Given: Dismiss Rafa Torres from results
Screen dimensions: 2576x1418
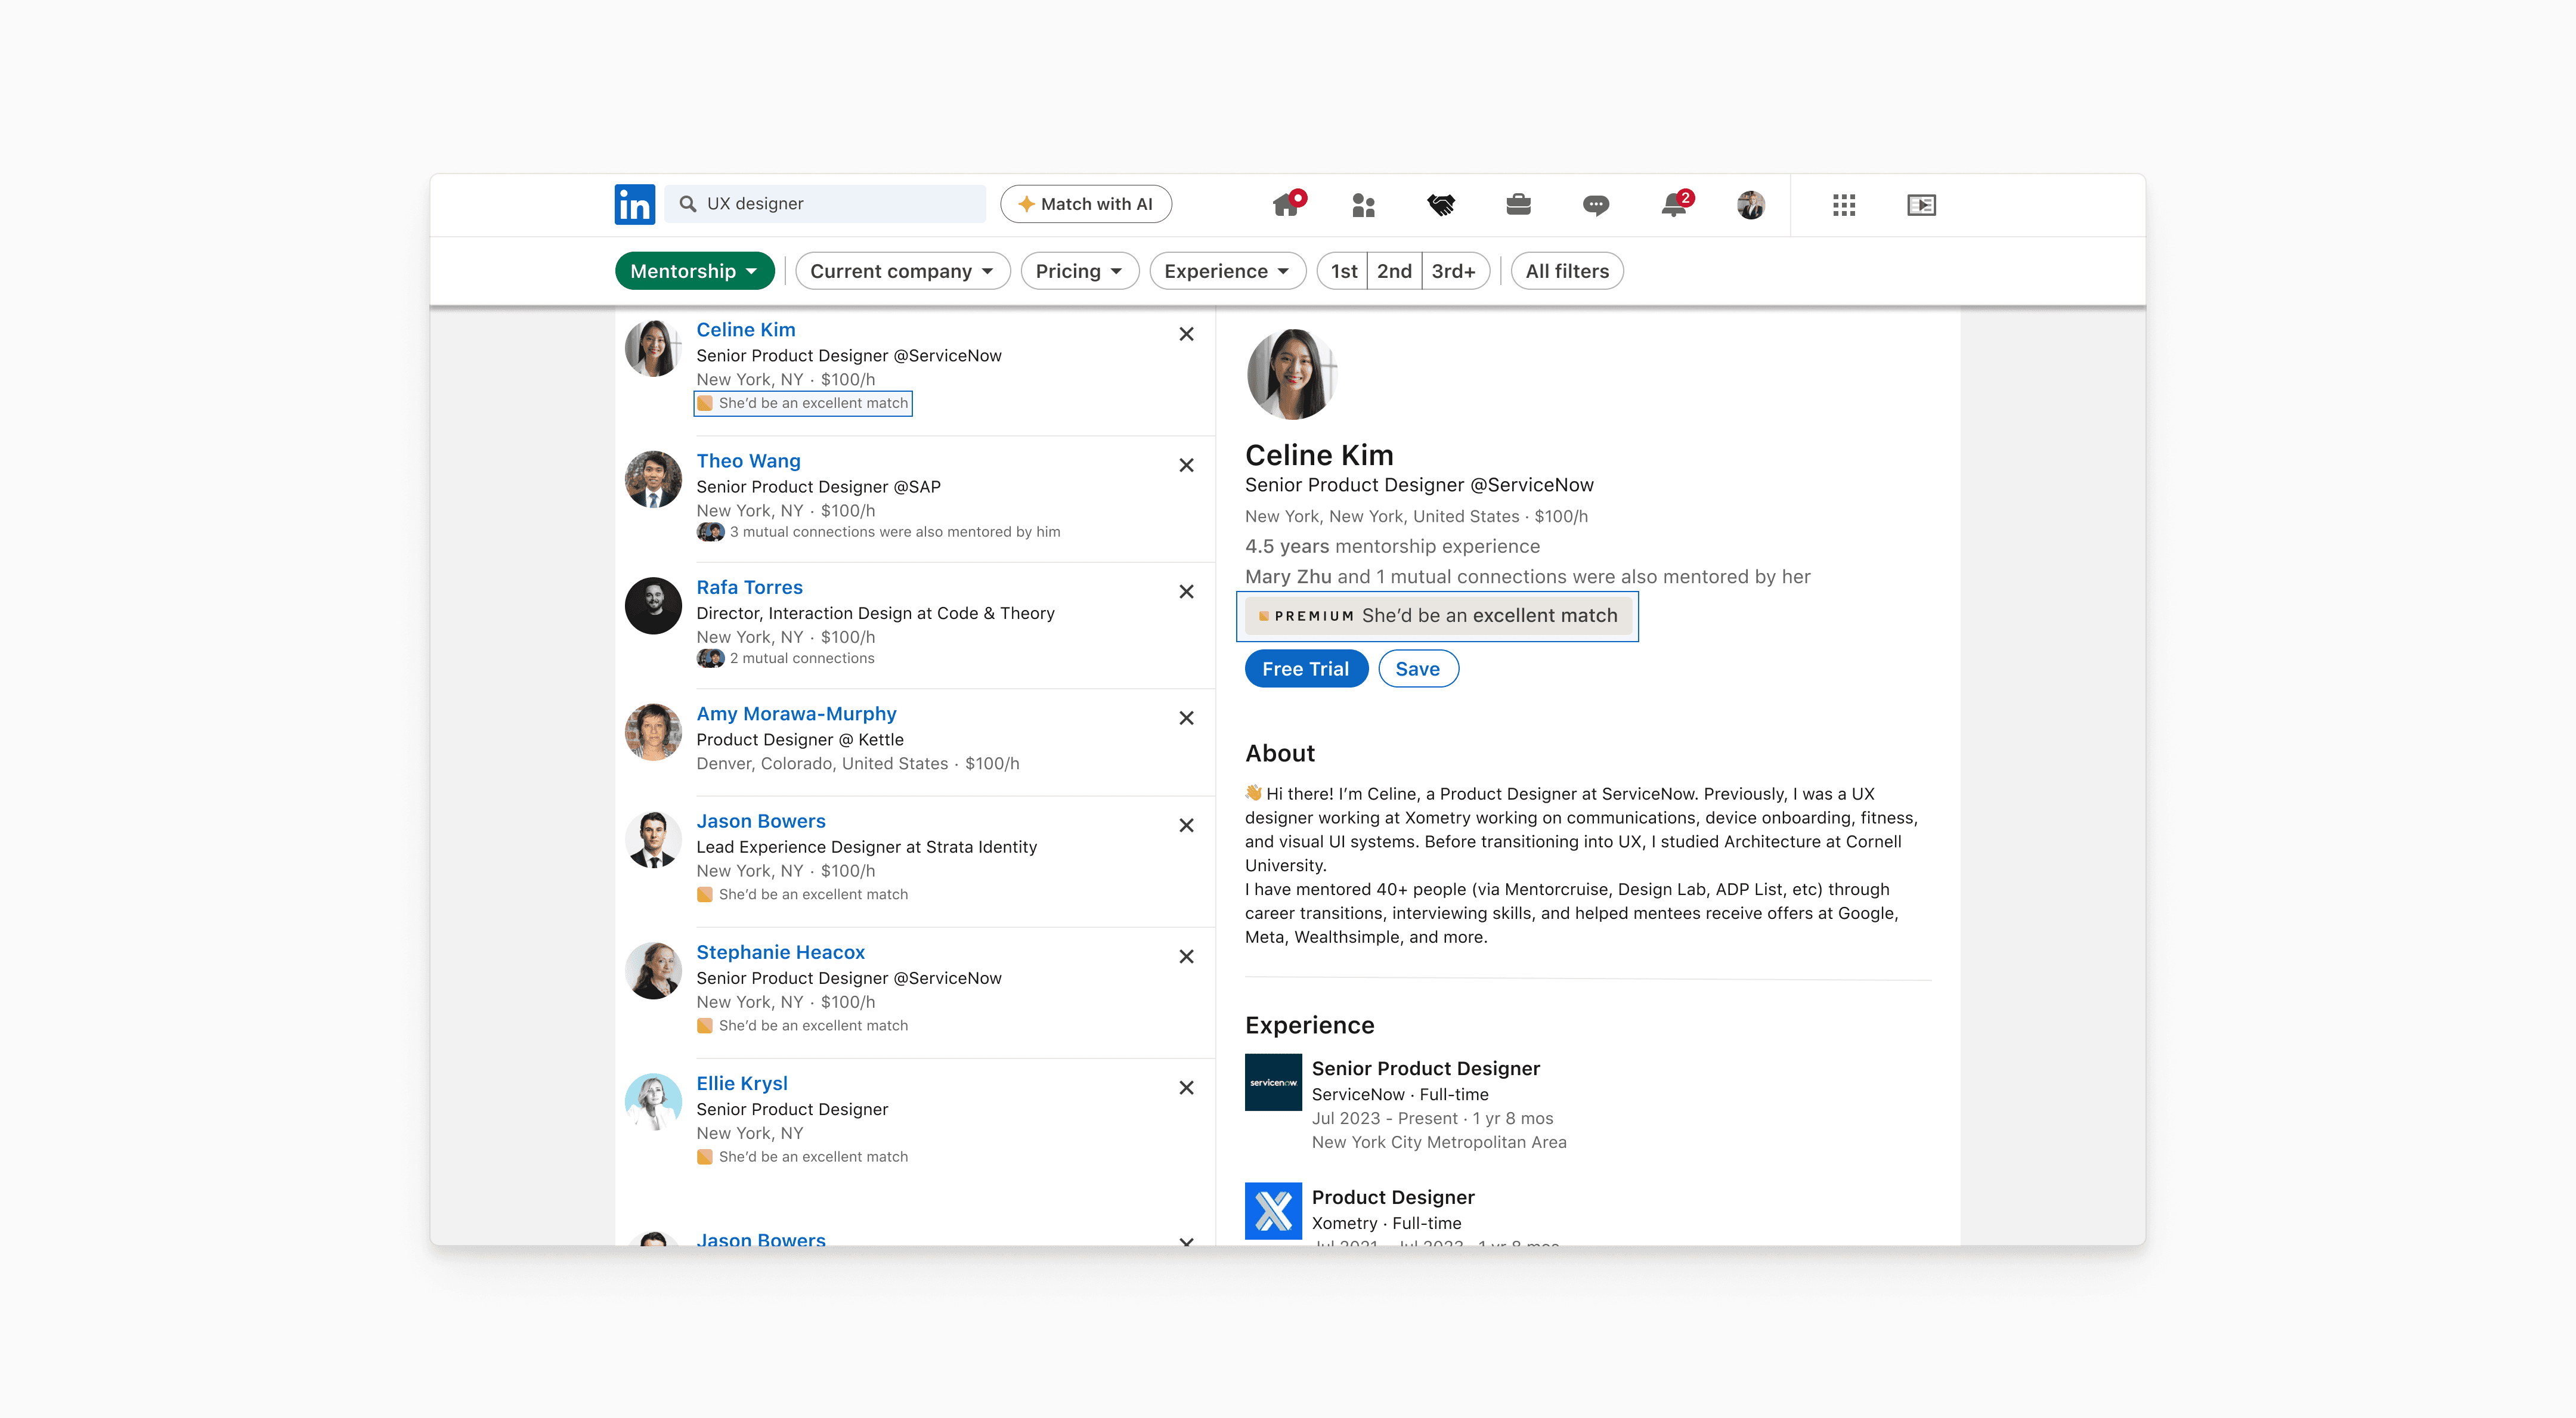Looking at the screenshot, I should 1186,592.
